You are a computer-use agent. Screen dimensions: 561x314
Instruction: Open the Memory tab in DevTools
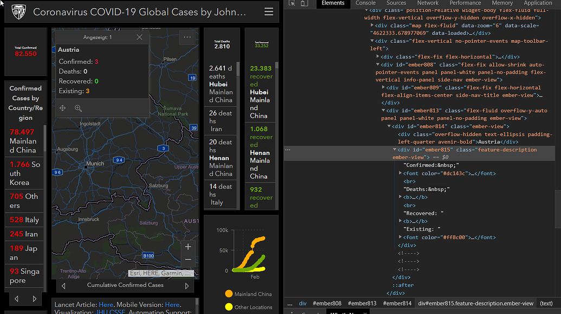point(502,3)
